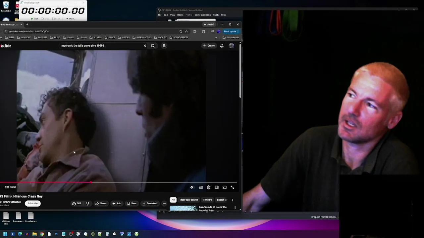Open the PLAYLISTS bookmarks folder
The width and height of the screenshot is (424, 238).
point(41,37)
